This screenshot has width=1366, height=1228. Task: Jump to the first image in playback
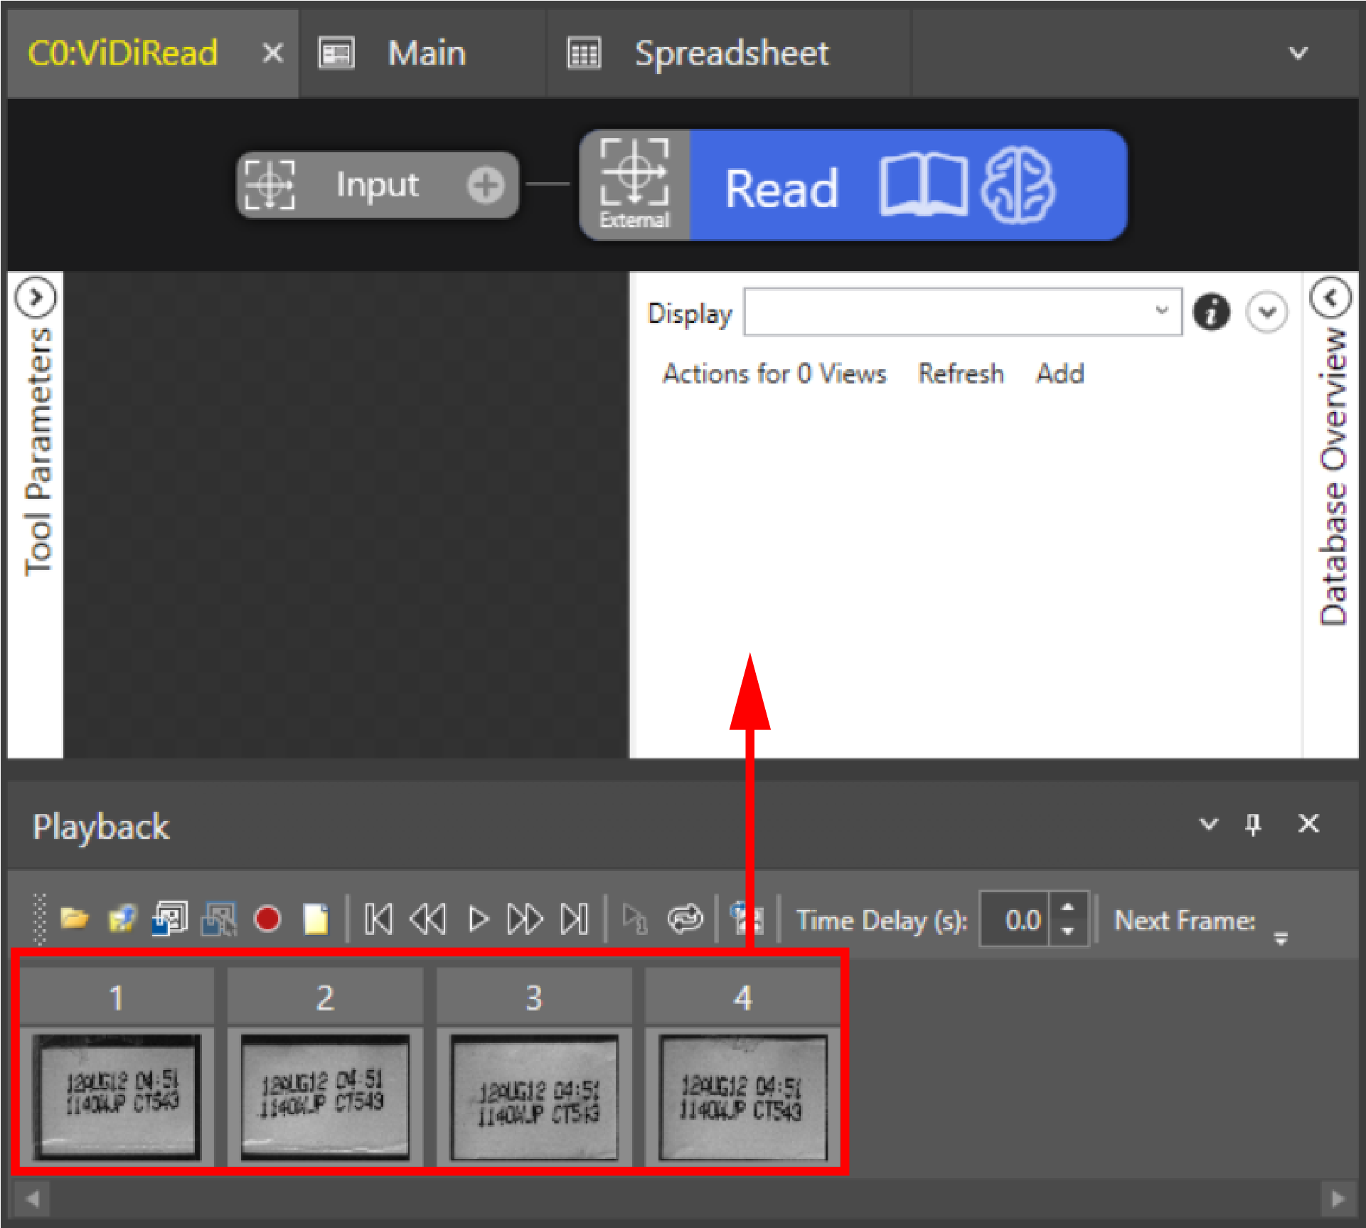point(378,919)
